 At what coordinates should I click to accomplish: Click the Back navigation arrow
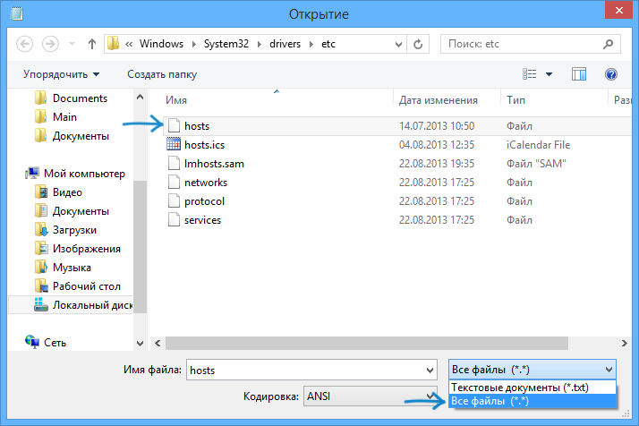click(24, 44)
